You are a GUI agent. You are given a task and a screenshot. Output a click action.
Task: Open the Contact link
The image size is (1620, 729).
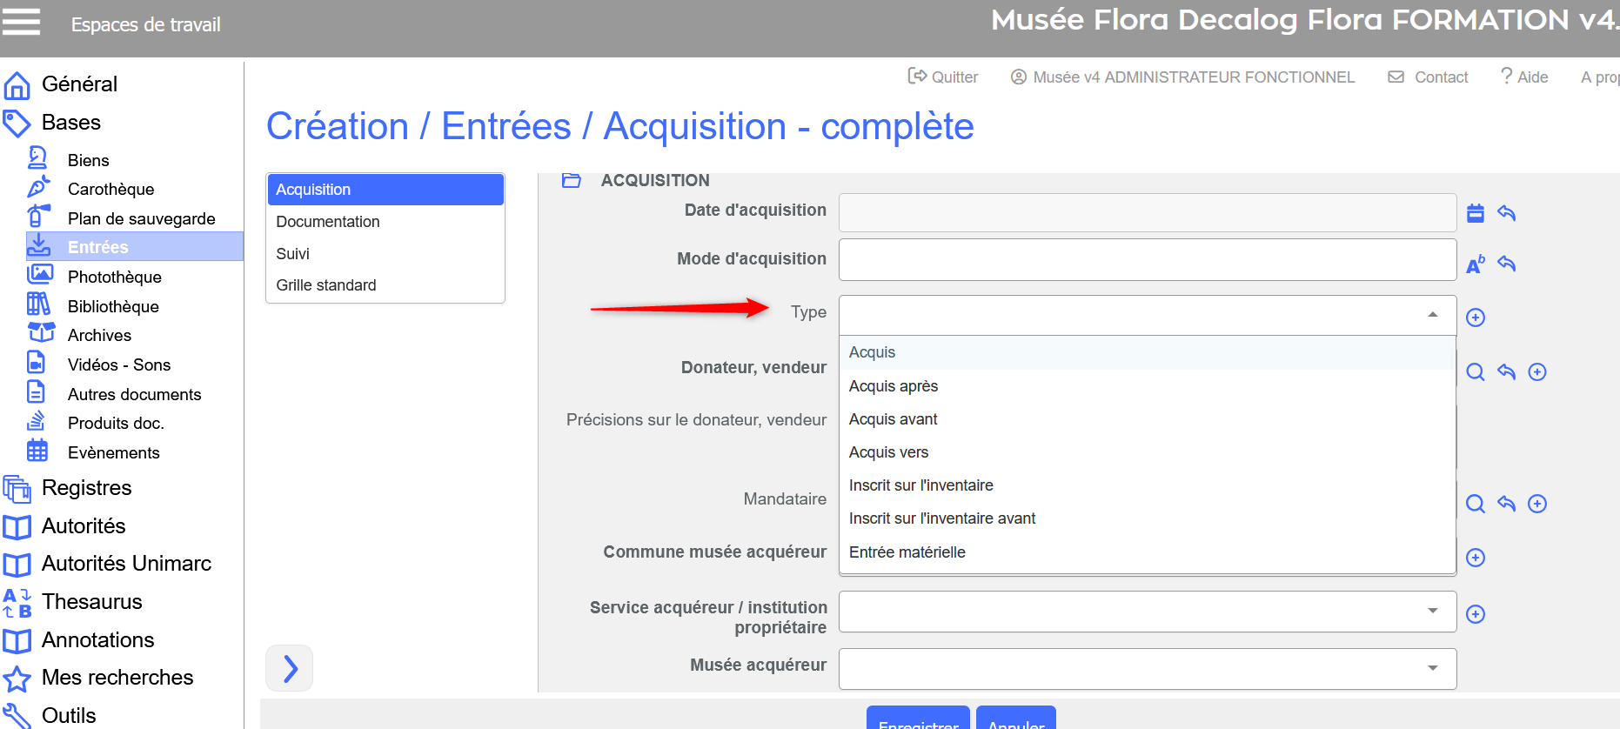(1429, 77)
